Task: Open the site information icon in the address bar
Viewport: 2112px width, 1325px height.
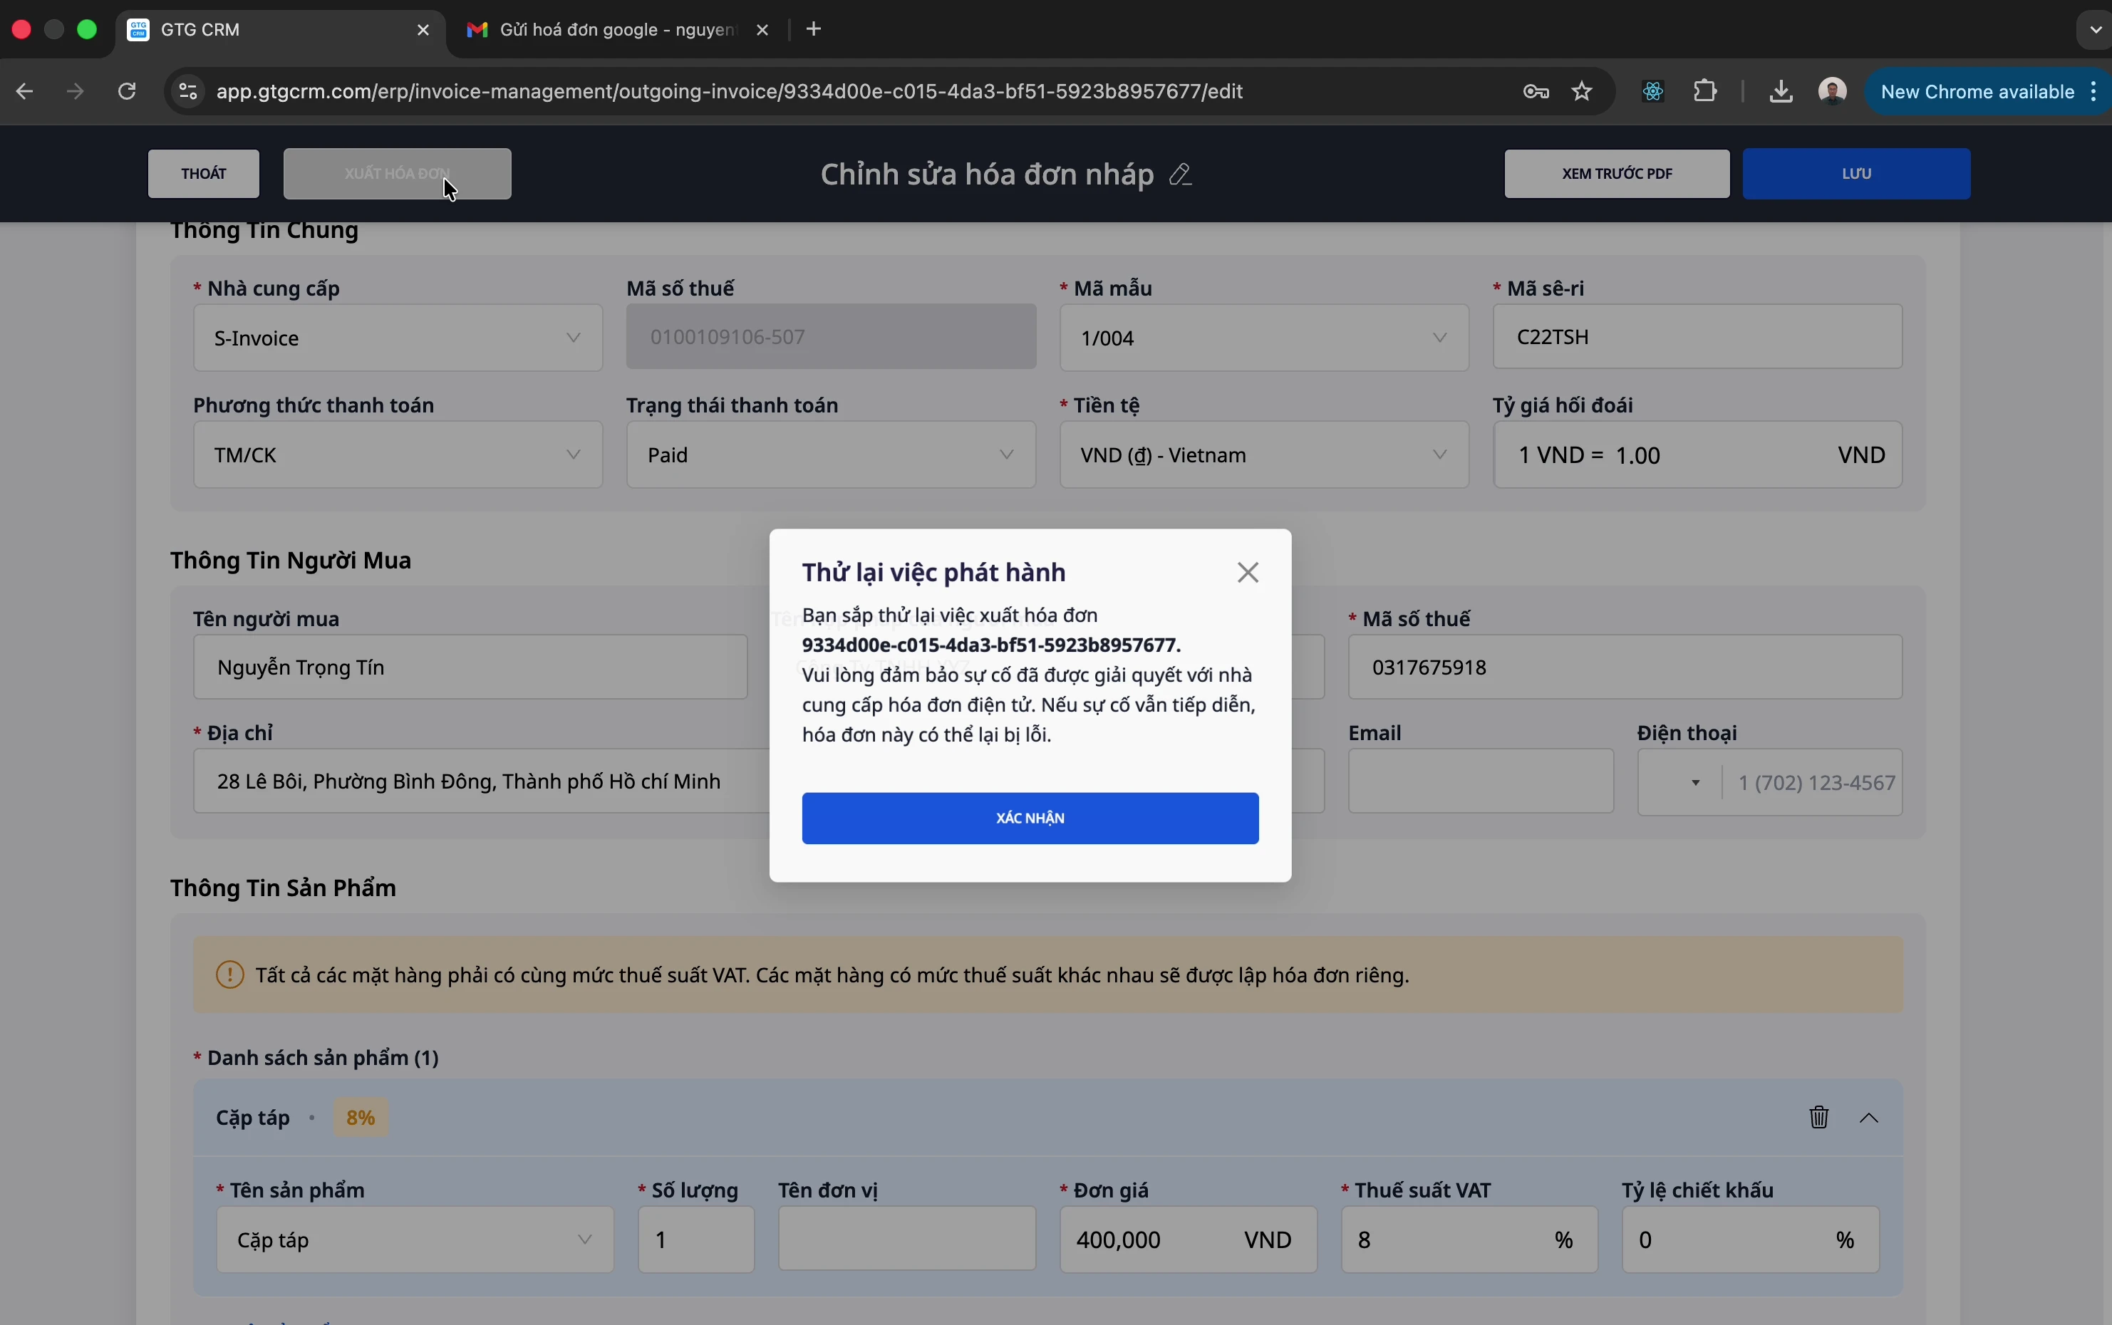Action: (187, 92)
